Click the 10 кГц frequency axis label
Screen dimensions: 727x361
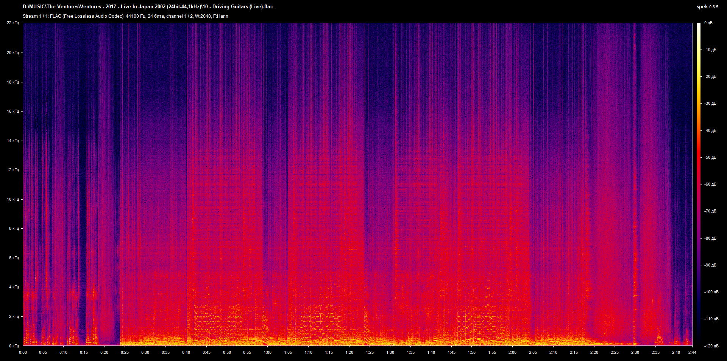click(14, 200)
